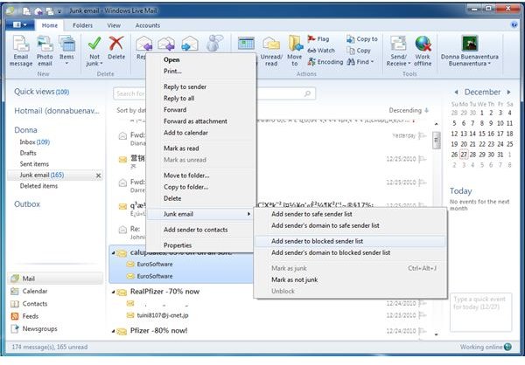Go to previous calendar month

coord(456,92)
